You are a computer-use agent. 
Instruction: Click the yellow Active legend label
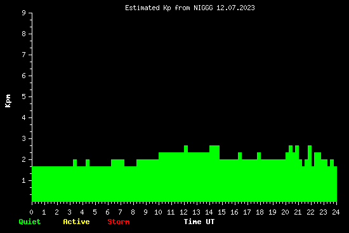(76, 222)
